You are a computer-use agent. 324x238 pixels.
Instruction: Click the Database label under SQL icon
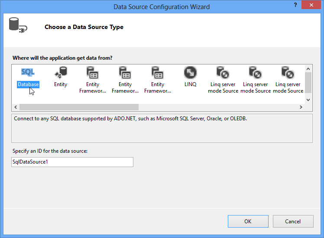(28, 84)
